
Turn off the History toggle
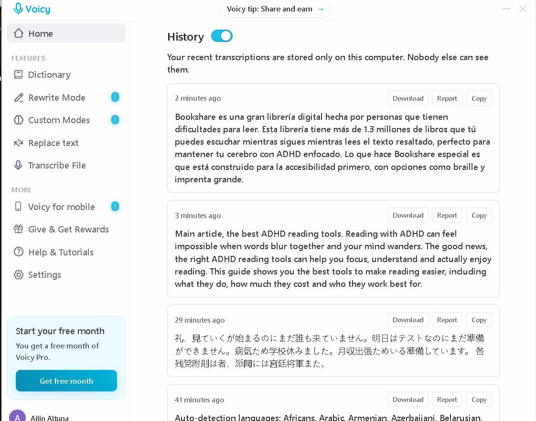point(222,36)
